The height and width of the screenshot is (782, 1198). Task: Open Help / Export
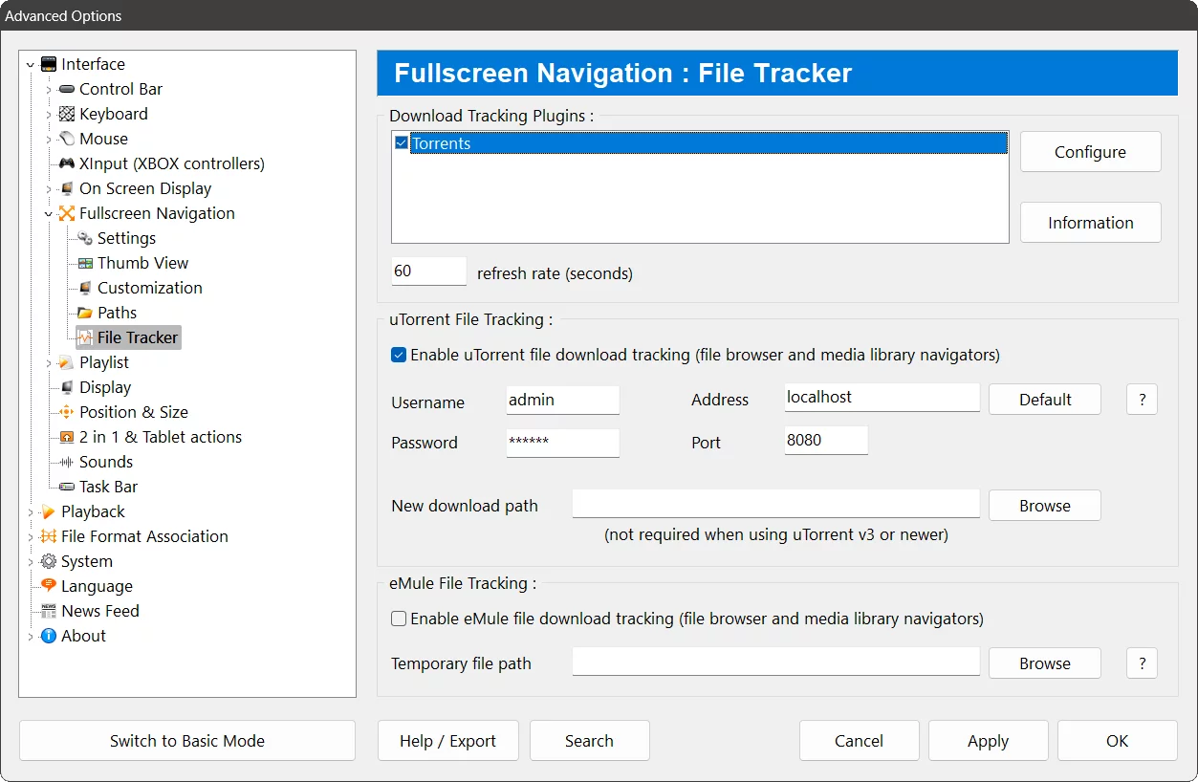point(447,741)
